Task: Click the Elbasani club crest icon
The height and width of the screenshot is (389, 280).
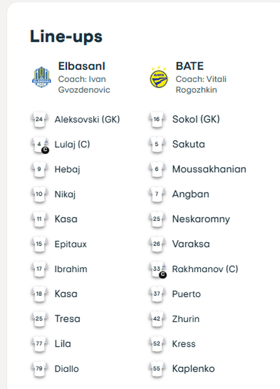Action: coord(41,77)
